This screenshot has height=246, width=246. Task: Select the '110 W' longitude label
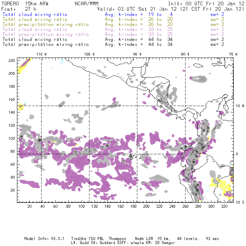42,54
